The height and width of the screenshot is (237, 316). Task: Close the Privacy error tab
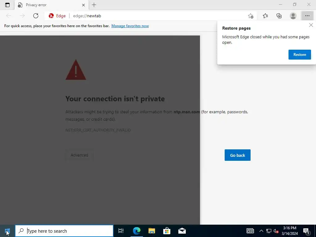(x=83, y=5)
